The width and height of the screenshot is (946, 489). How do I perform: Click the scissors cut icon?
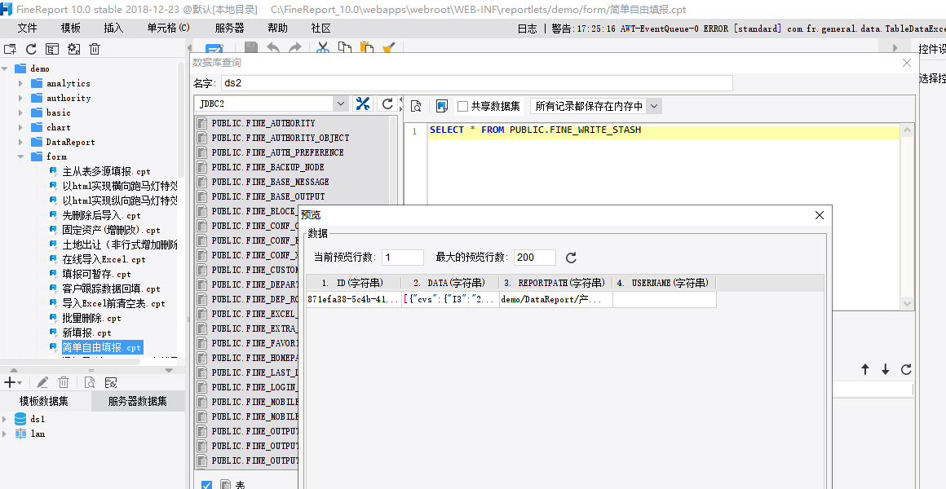(x=323, y=47)
